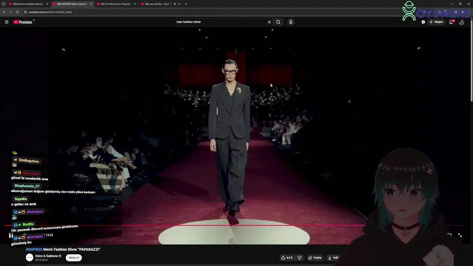Download the video with İndir
Screen dimensions: 473x266
333,258
